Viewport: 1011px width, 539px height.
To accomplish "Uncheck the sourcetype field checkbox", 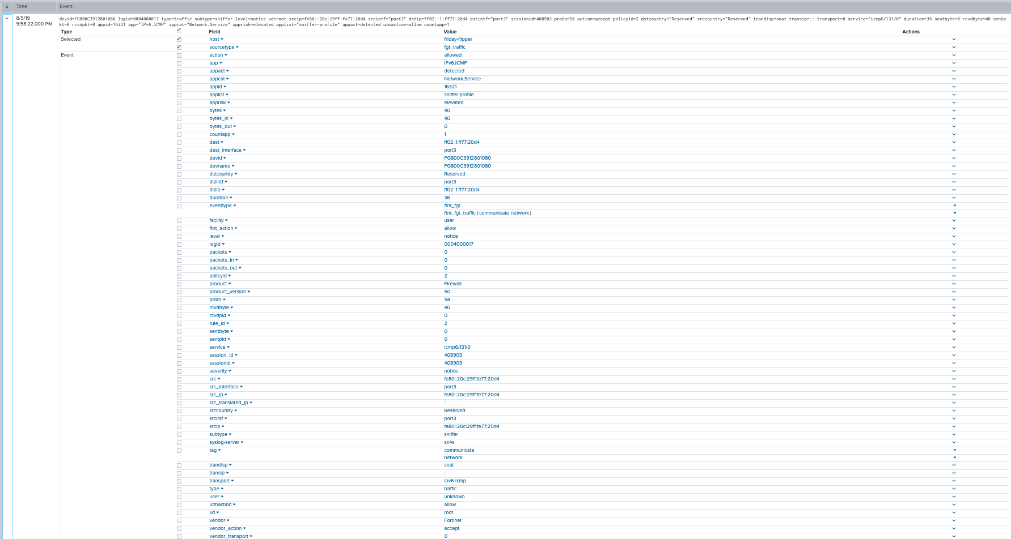I will point(179,48).
